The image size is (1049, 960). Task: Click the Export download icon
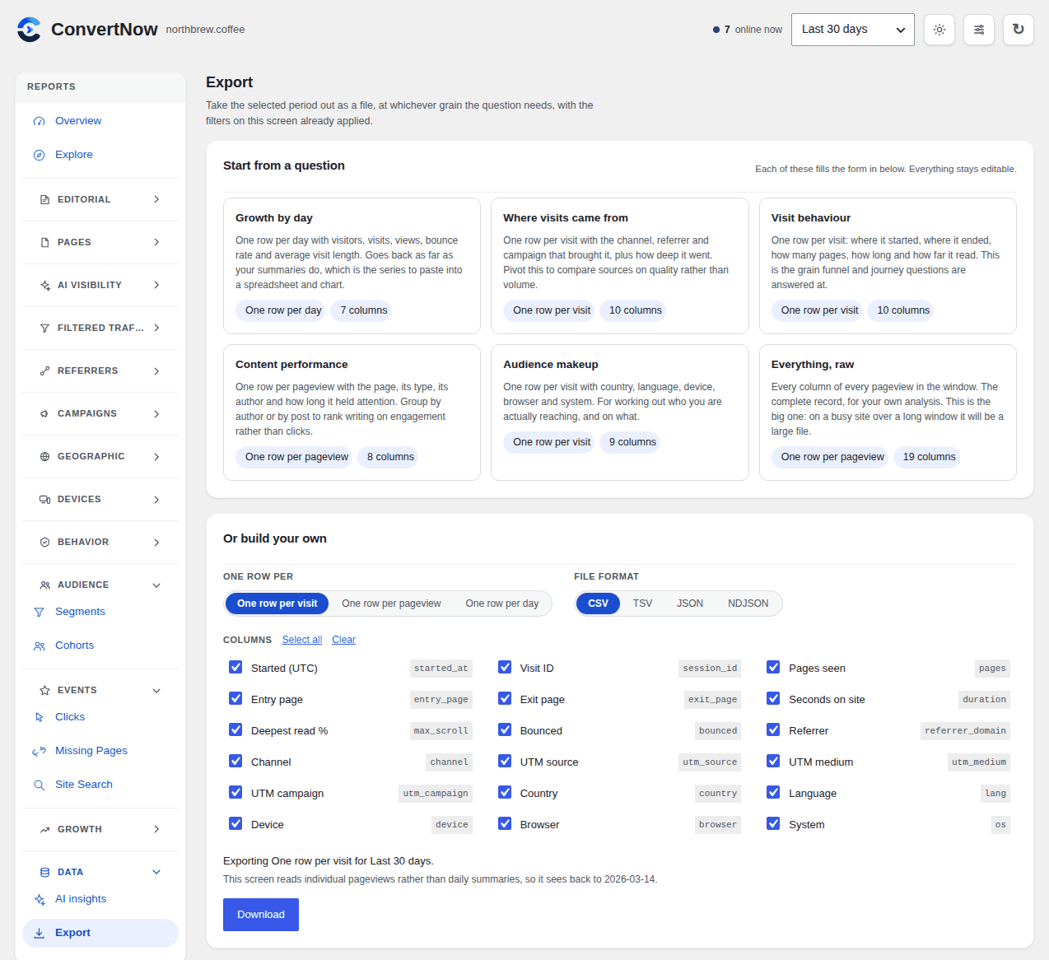[39, 933]
